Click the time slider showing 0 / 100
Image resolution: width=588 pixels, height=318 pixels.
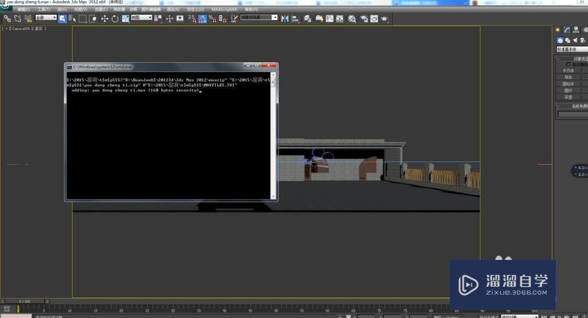(x=24, y=301)
